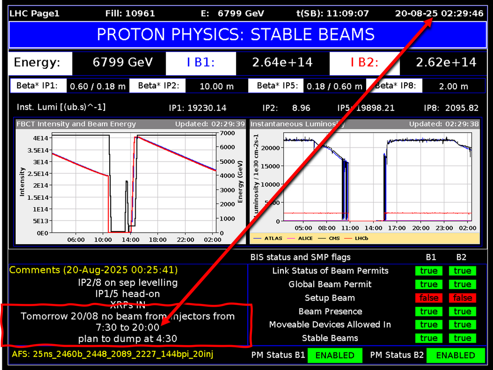Click the Stable Beams B2 true flag

462,338
